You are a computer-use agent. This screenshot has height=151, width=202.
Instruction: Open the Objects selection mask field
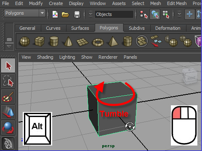click(x=114, y=14)
